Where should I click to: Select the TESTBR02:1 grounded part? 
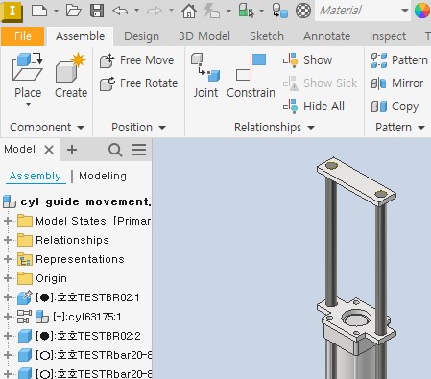click(x=87, y=297)
